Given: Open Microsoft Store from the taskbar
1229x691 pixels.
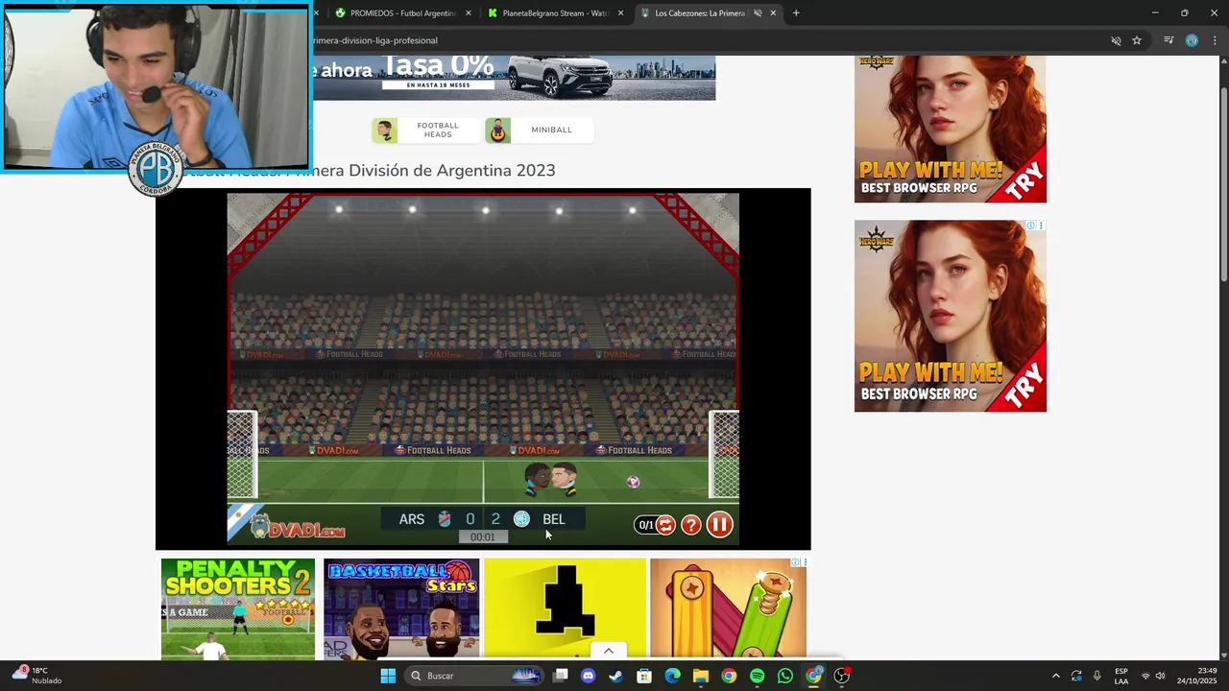Looking at the screenshot, I should [x=644, y=676].
